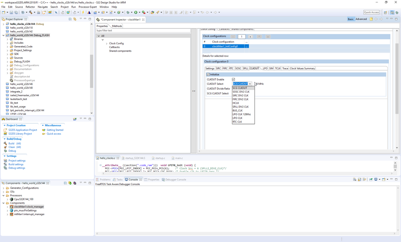401x242 pixels.
Task: Toggle the Initialize checkbox
Action: 208,74
